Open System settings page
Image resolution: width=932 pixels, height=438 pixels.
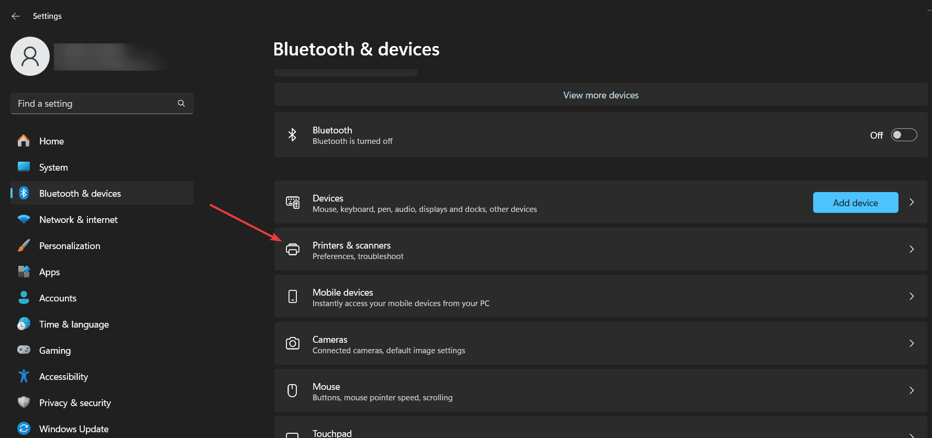tap(102, 167)
